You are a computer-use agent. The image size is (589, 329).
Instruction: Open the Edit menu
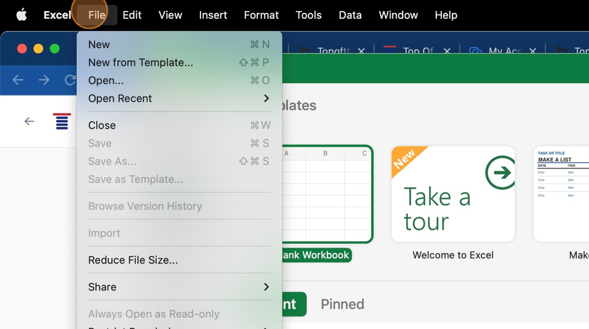[132, 15]
